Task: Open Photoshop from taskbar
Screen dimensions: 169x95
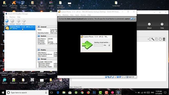Action: (x=94, y=93)
